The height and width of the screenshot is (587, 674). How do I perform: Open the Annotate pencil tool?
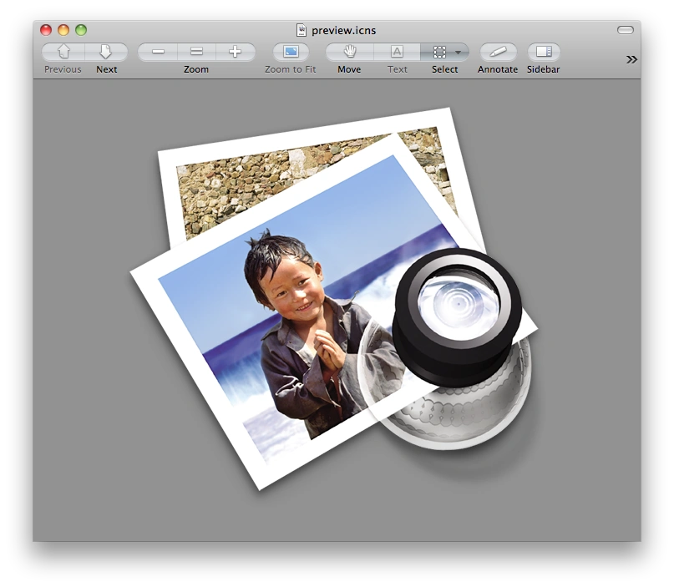pos(498,52)
